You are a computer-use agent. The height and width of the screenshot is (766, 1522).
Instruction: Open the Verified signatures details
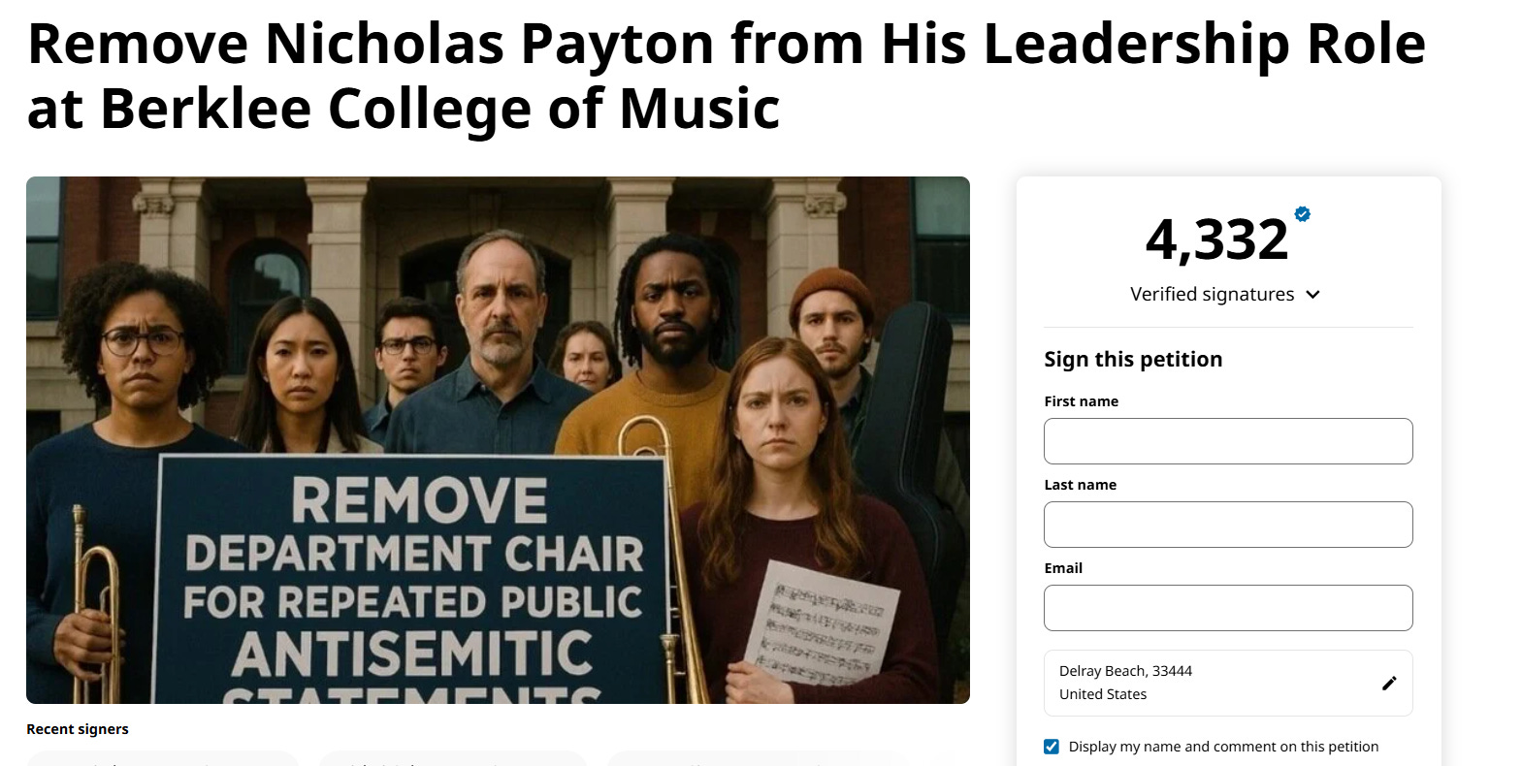(1212, 294)
